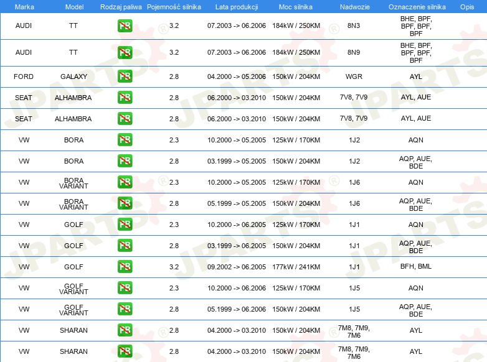This screenshot has width=487, height=362.
Task: Click the 09.2002 -> 06.2005 production years cell
Action: click(237, 267)
